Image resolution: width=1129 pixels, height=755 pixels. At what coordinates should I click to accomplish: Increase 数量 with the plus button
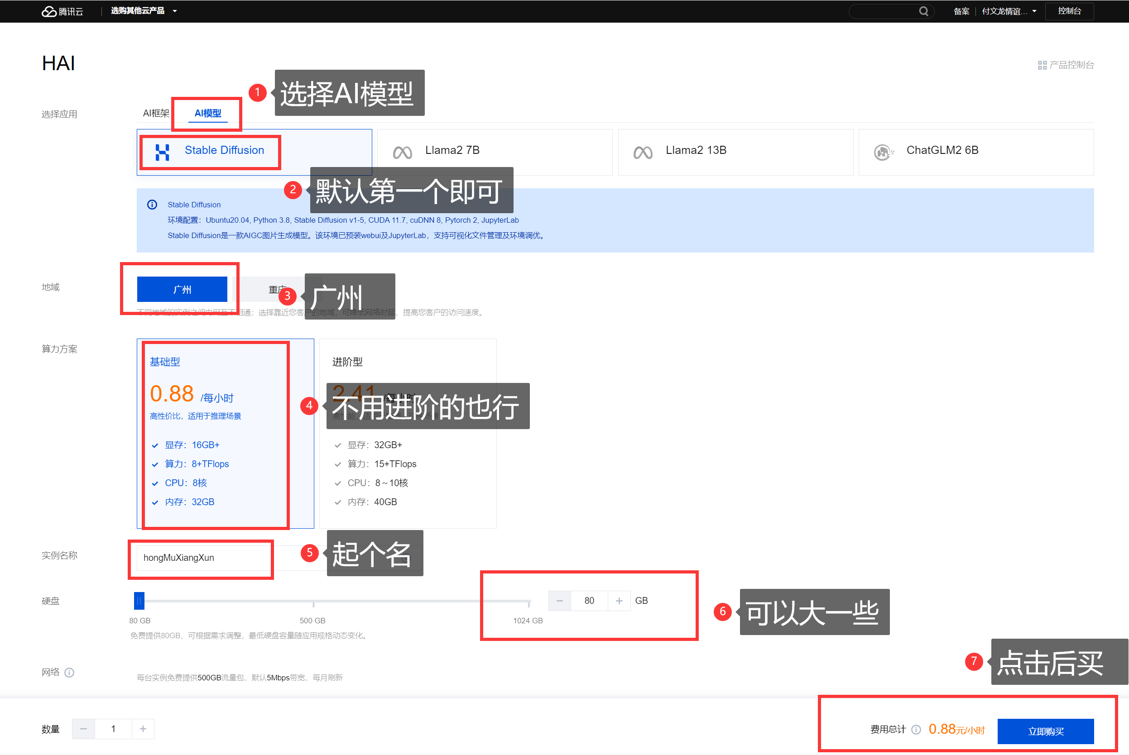(x=143, y=728)
